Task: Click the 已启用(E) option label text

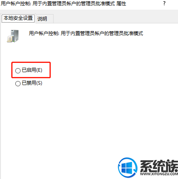Action: click(x=32, y=70)
